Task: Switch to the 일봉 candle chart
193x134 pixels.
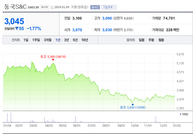Action: point(142,40)
